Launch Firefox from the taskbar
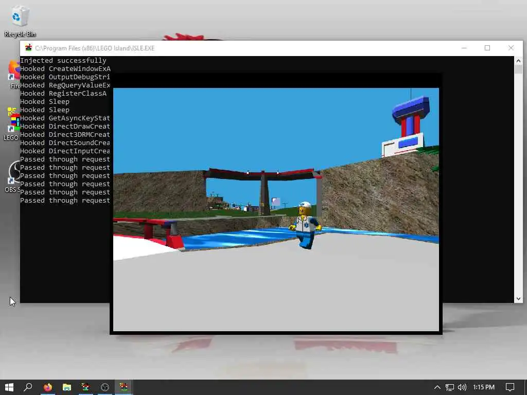 pos(48,387)
